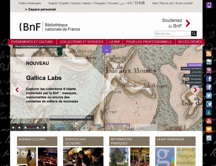Click the red arrow beside Soutenez la BnF
The image size is (216, 166).
point(188,23)
